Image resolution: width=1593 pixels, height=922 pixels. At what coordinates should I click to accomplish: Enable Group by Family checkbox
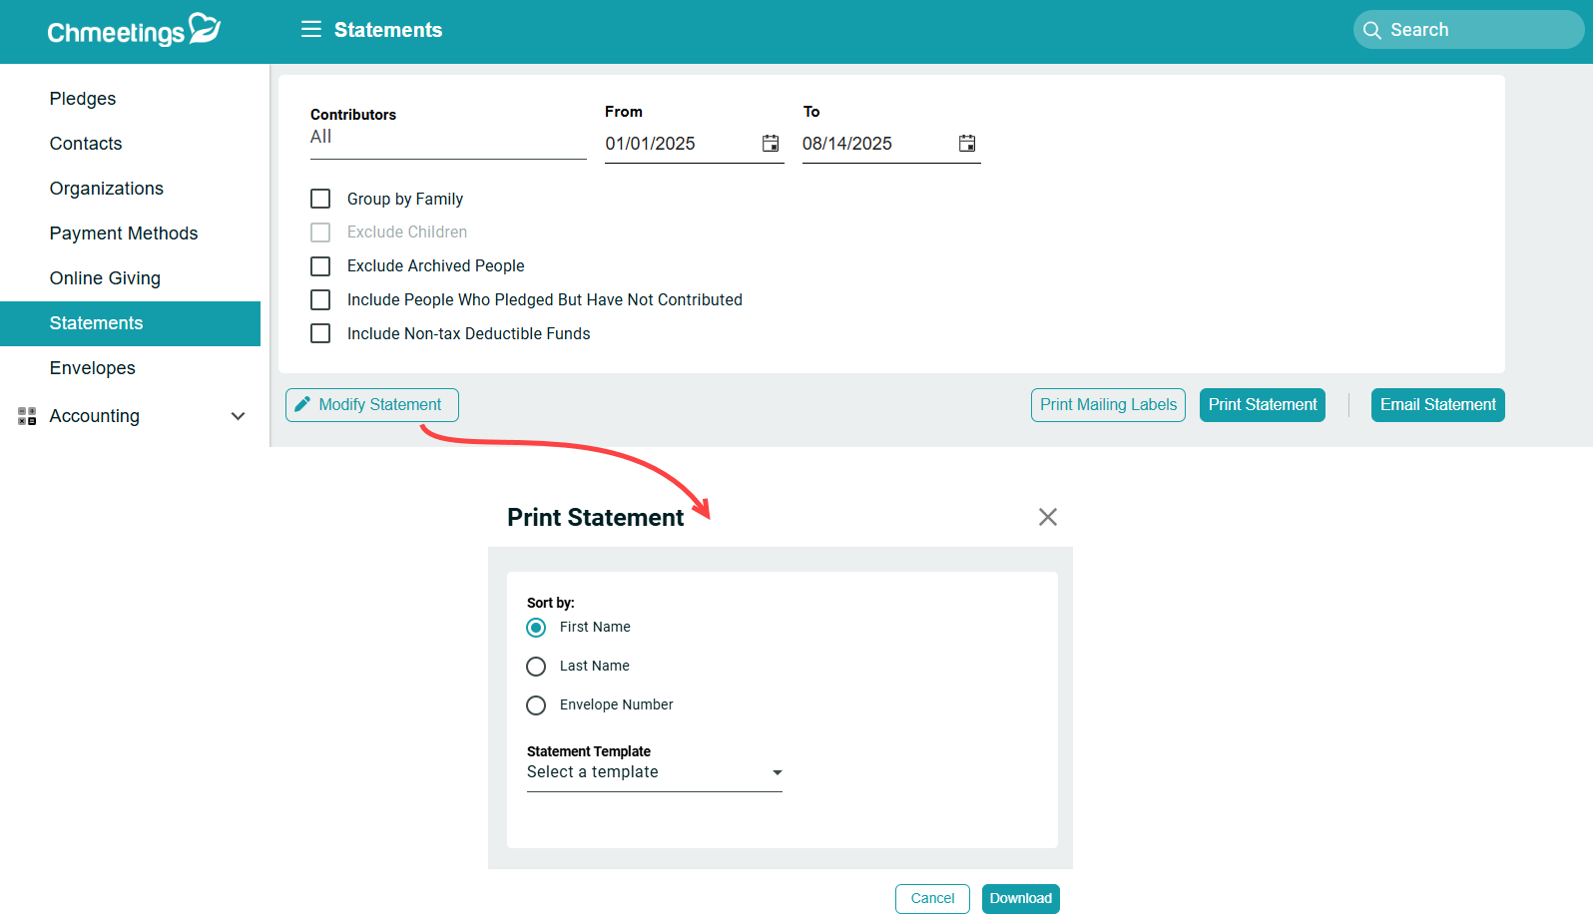click(x=320, y=200)
